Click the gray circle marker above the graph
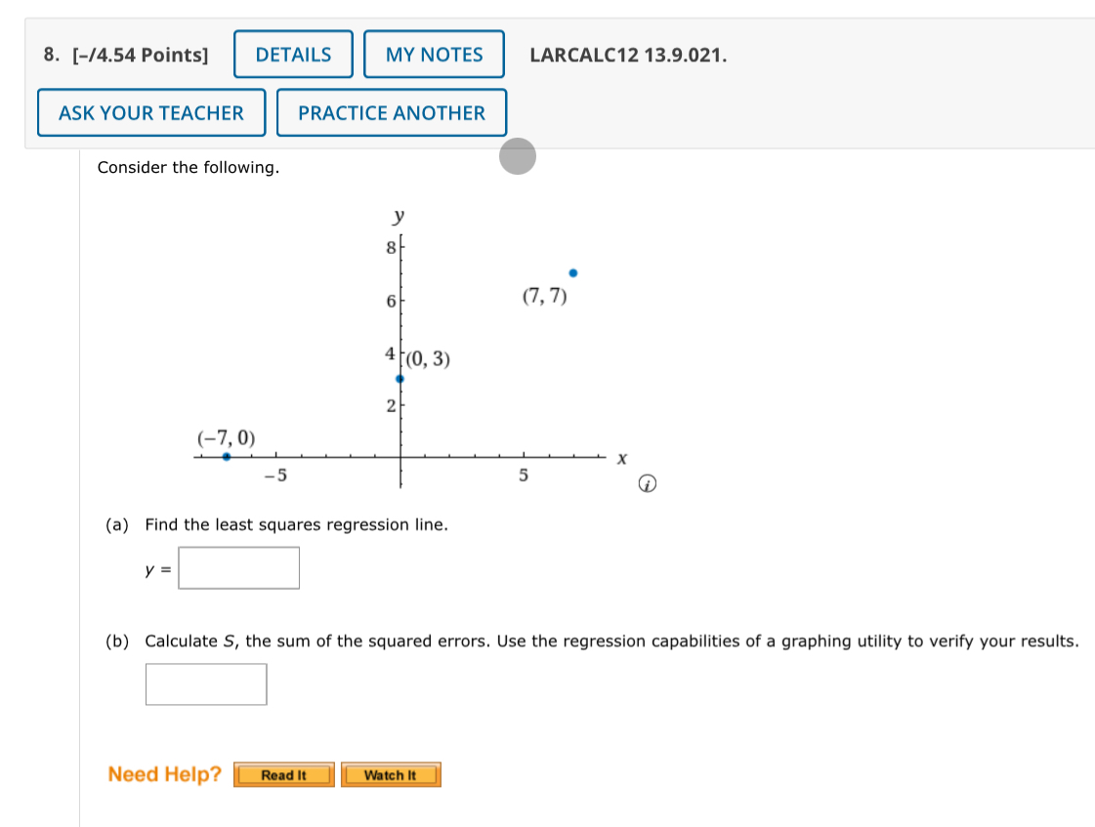Screen dimensions: 1095x827 pos(518,156)
